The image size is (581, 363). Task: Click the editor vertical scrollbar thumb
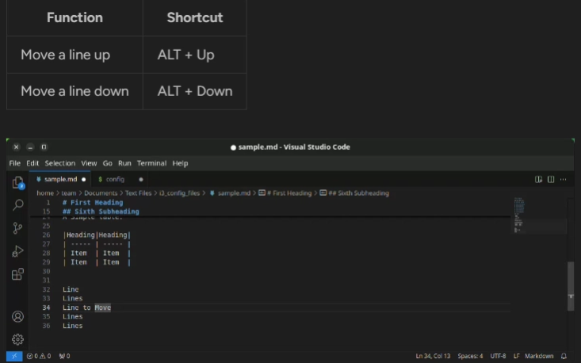coord(570,285)
